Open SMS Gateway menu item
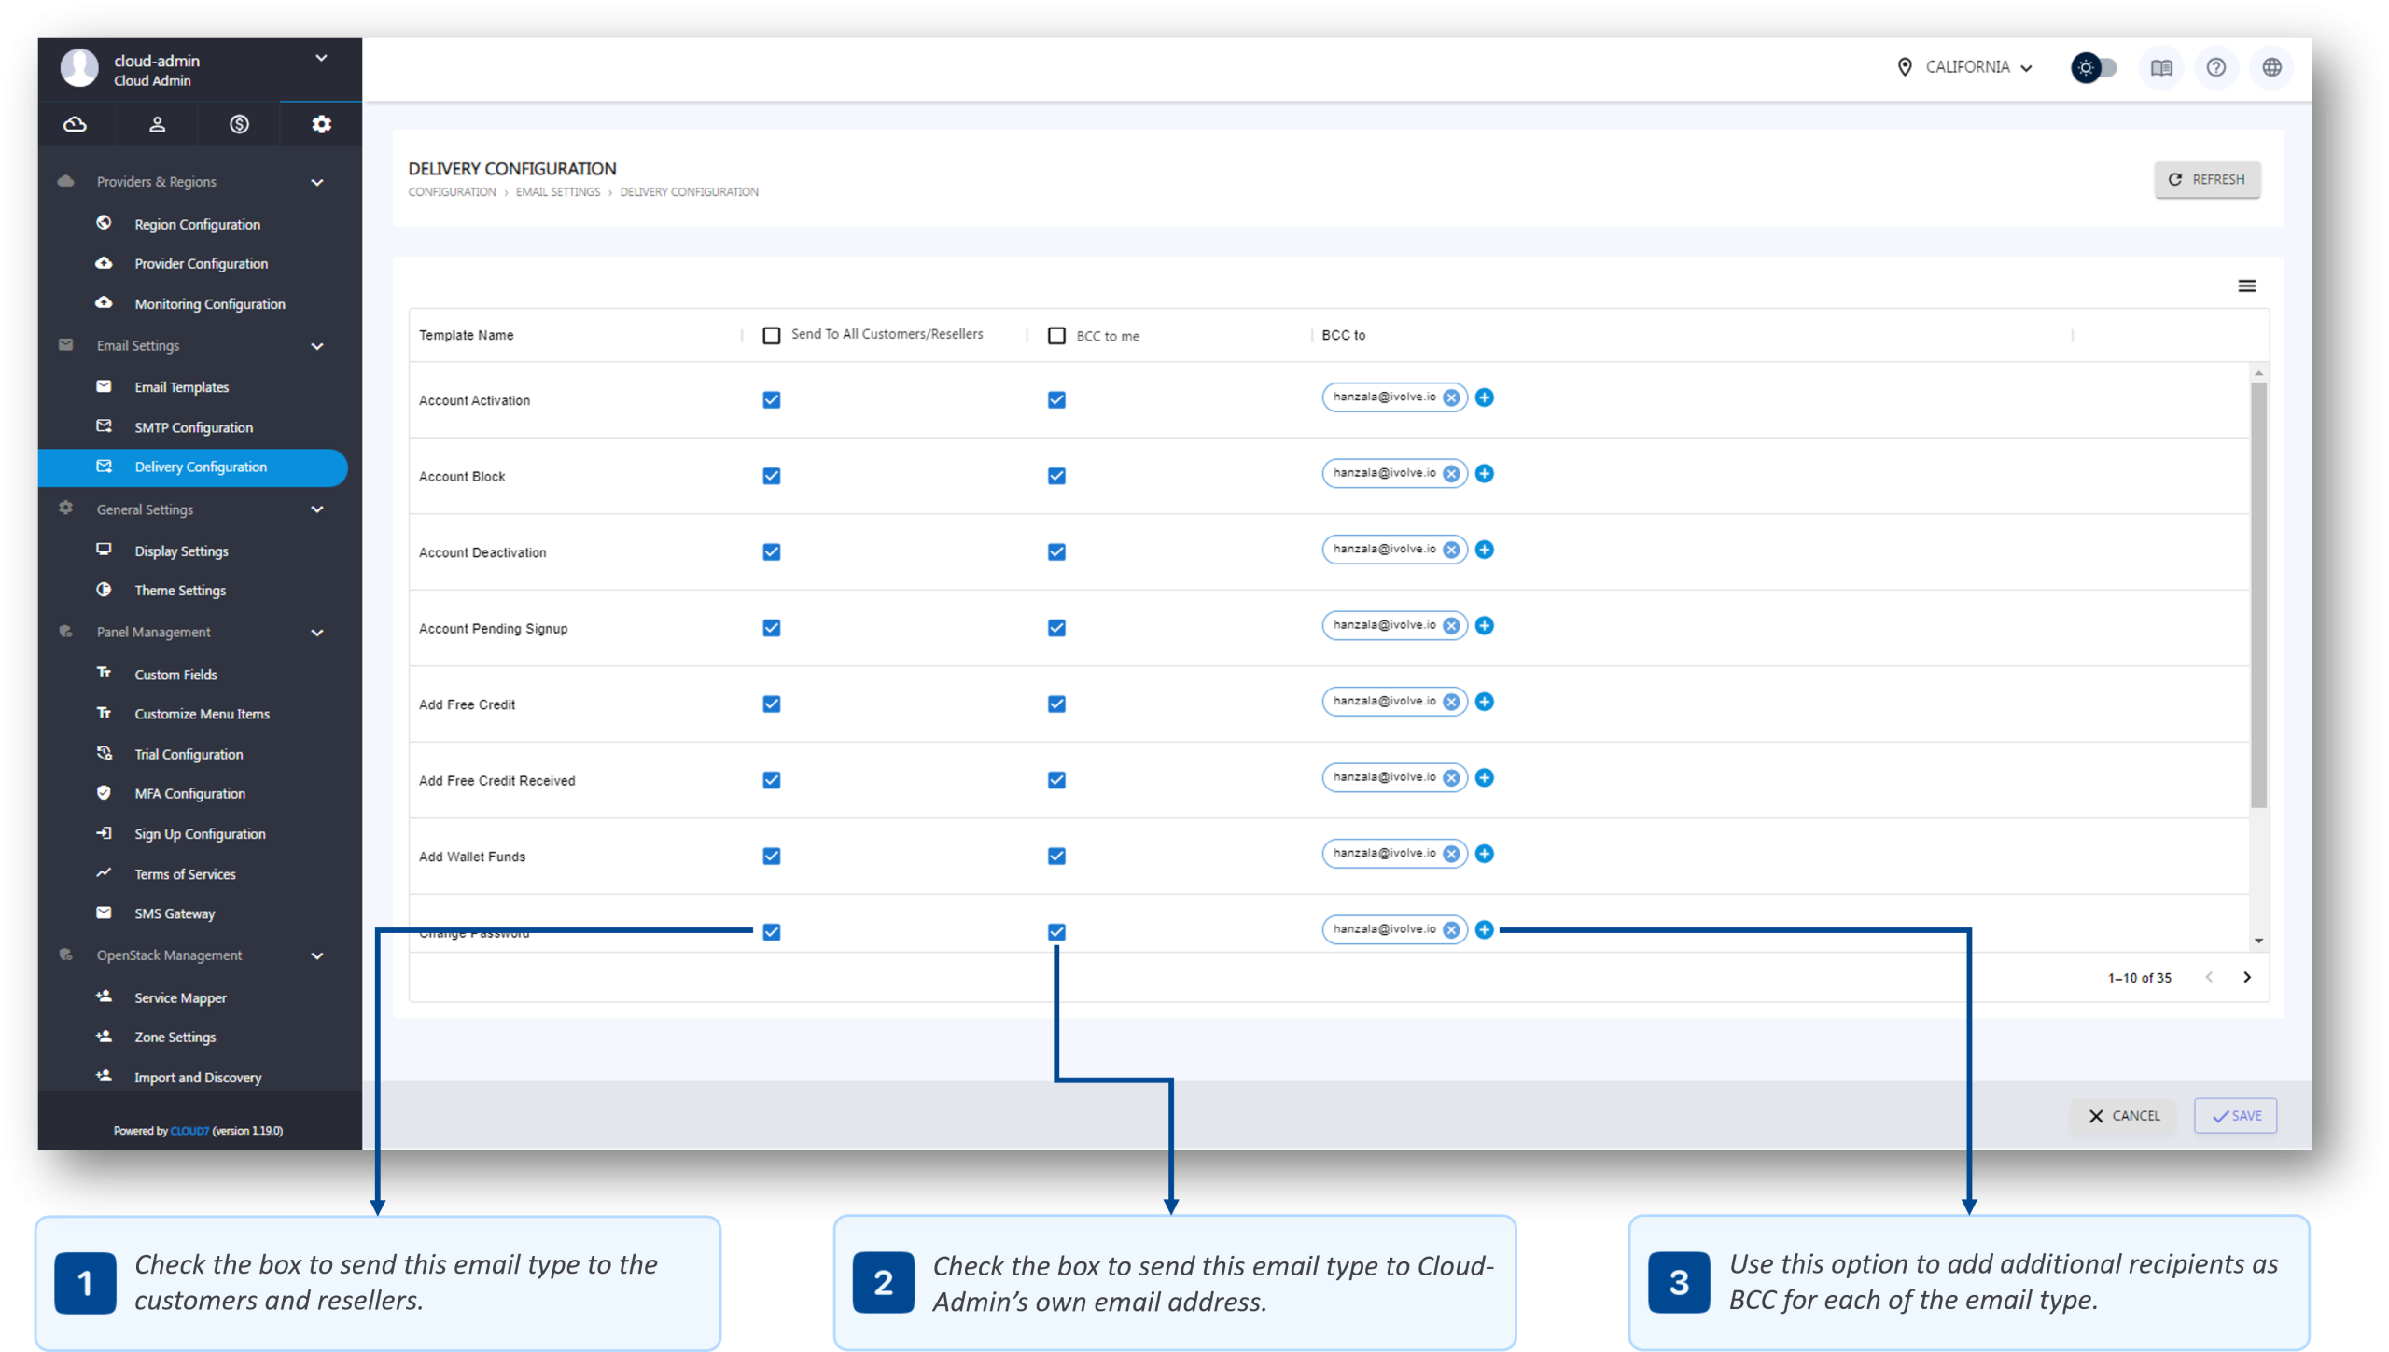This screenshot has height=1352, width=2389. [x=174, y=914]
